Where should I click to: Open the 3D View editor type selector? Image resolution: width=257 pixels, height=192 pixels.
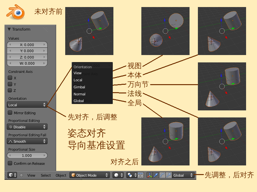(12, 175)
